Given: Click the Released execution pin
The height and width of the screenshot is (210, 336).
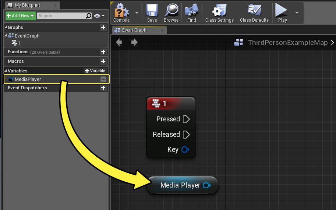Looking at the screenshot, I should [x=186, y=135].
